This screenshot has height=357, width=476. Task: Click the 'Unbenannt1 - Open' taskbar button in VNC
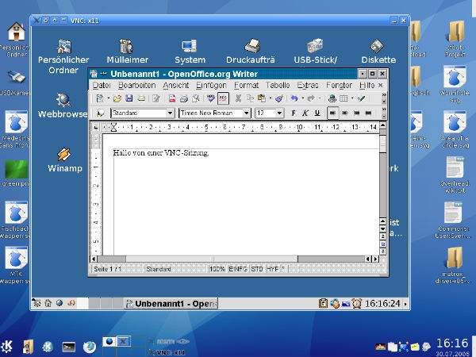tap(172, 303)
